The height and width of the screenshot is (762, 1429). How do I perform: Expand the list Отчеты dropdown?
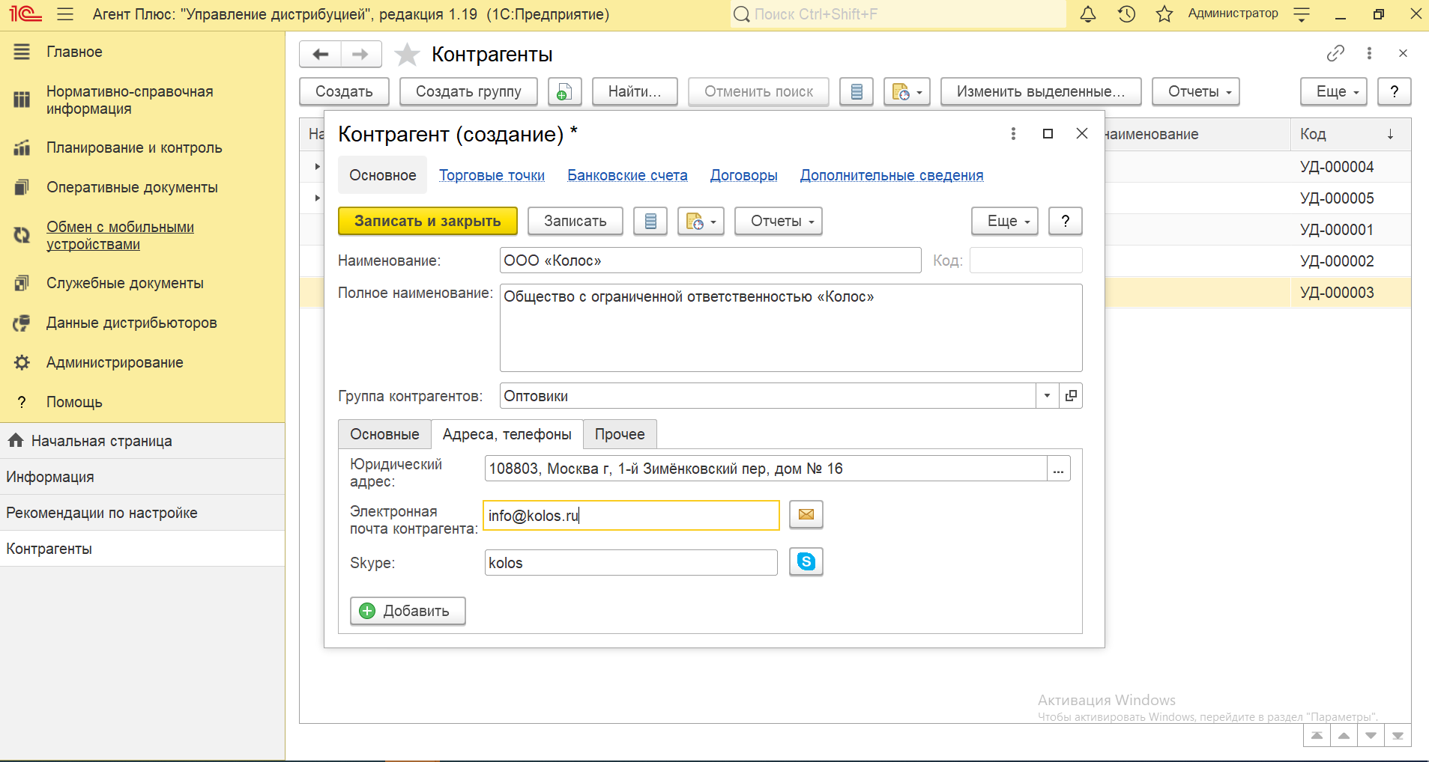1196,91
